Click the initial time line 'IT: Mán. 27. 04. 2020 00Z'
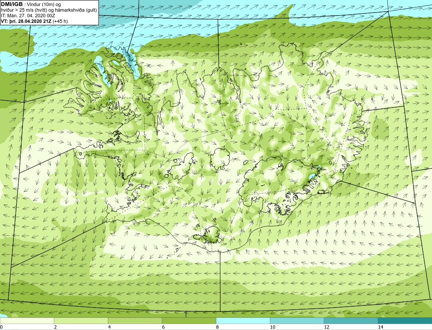 [28, 16]
